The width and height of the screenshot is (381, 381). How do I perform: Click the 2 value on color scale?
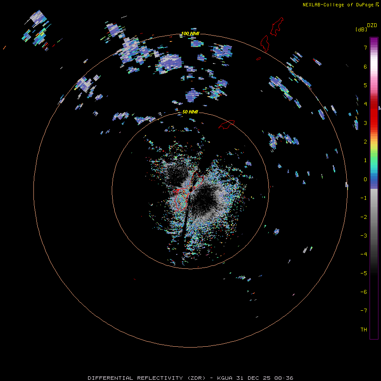coord(365,142)
